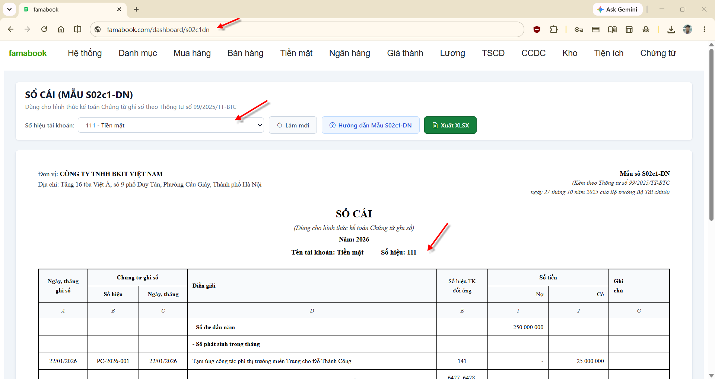Open the tab search dropdown

coord(9,9)
